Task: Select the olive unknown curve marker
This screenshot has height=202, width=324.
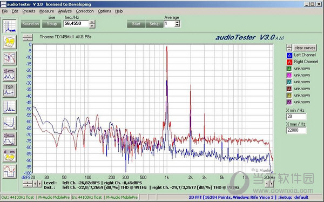Action: click(x=289, y=95)
